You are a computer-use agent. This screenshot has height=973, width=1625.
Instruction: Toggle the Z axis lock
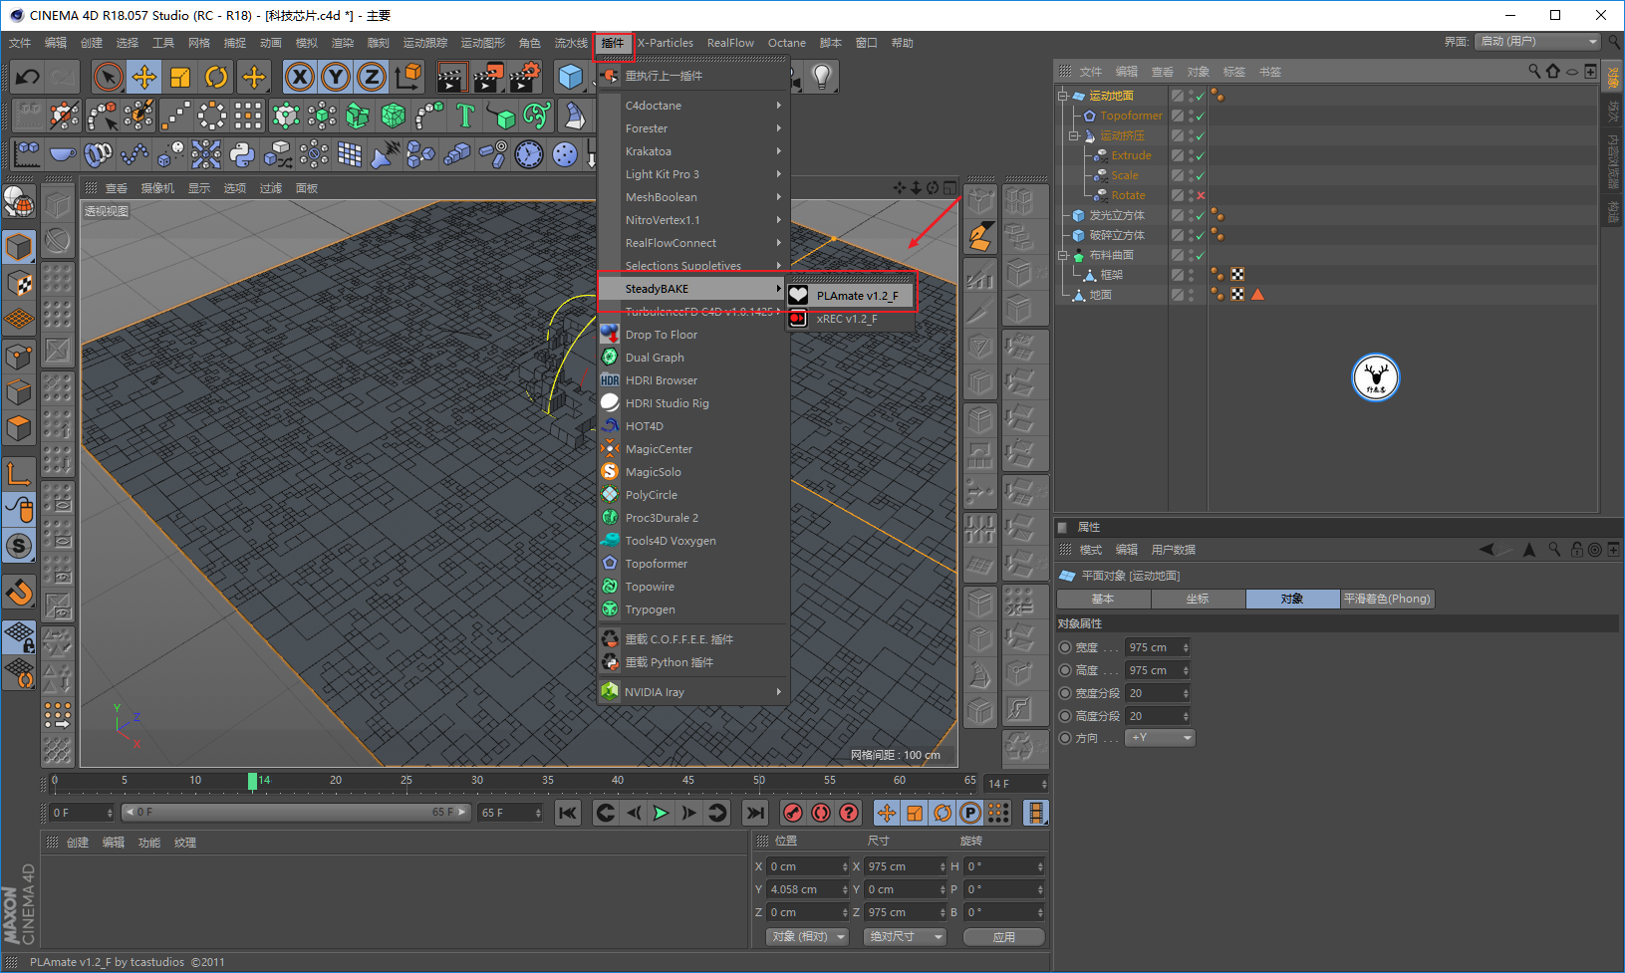(372, 77)
